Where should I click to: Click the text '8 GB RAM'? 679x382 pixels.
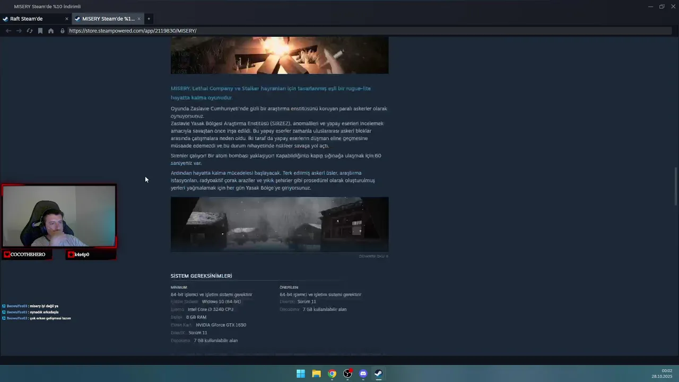tap(196, 317)
